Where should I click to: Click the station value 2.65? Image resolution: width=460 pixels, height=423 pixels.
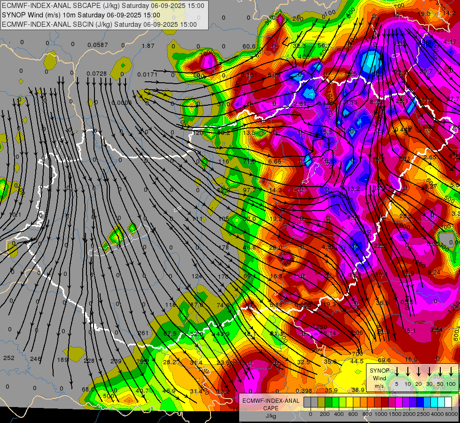(x=430, y=157)
